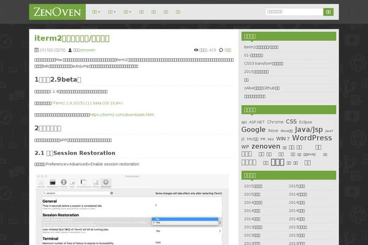Click the eye icon next to 1,429 views
368x245 pixels.
[196, 50]
